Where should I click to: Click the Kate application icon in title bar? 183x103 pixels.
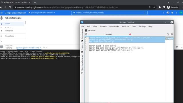82,22
